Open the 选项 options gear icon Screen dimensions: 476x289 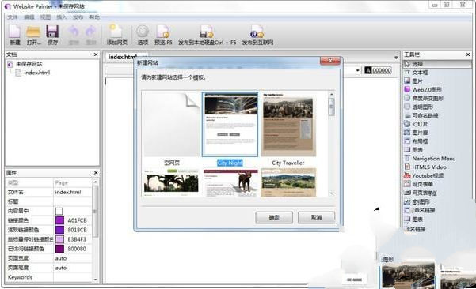(143, 32)
